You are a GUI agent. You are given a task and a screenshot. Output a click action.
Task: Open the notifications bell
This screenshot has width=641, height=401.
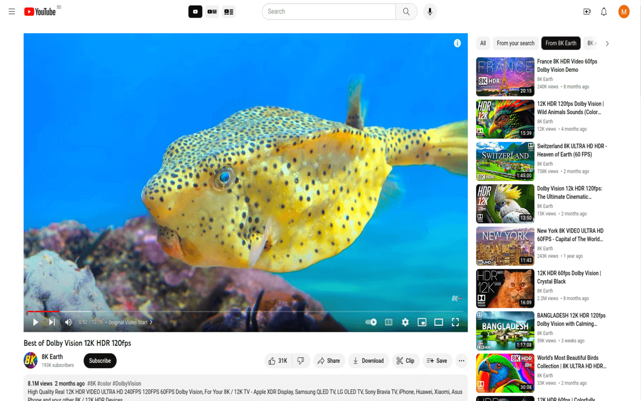[603, 11]
